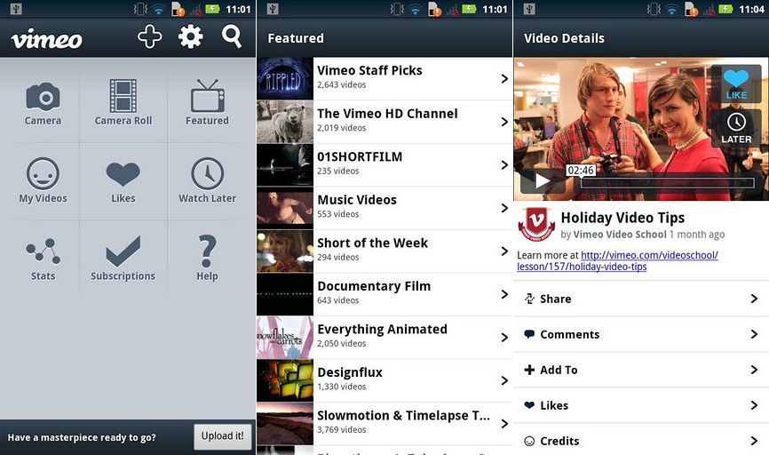Open Help question mark icon
The width and height of the screenshot is (769, 455).
tap(208, 251)
